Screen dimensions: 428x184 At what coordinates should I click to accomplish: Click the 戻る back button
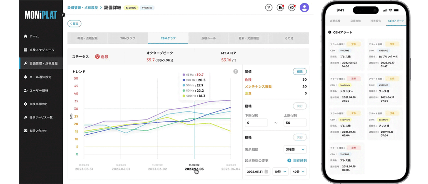(75, 24)
